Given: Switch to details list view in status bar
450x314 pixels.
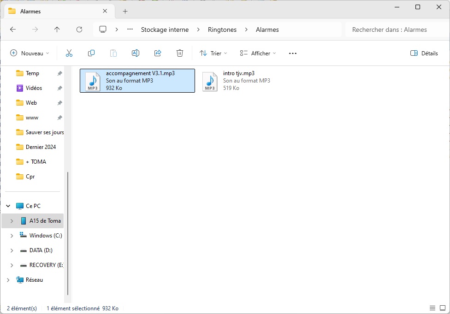Looking at the screenshot, I should click(x=432, y=308).
